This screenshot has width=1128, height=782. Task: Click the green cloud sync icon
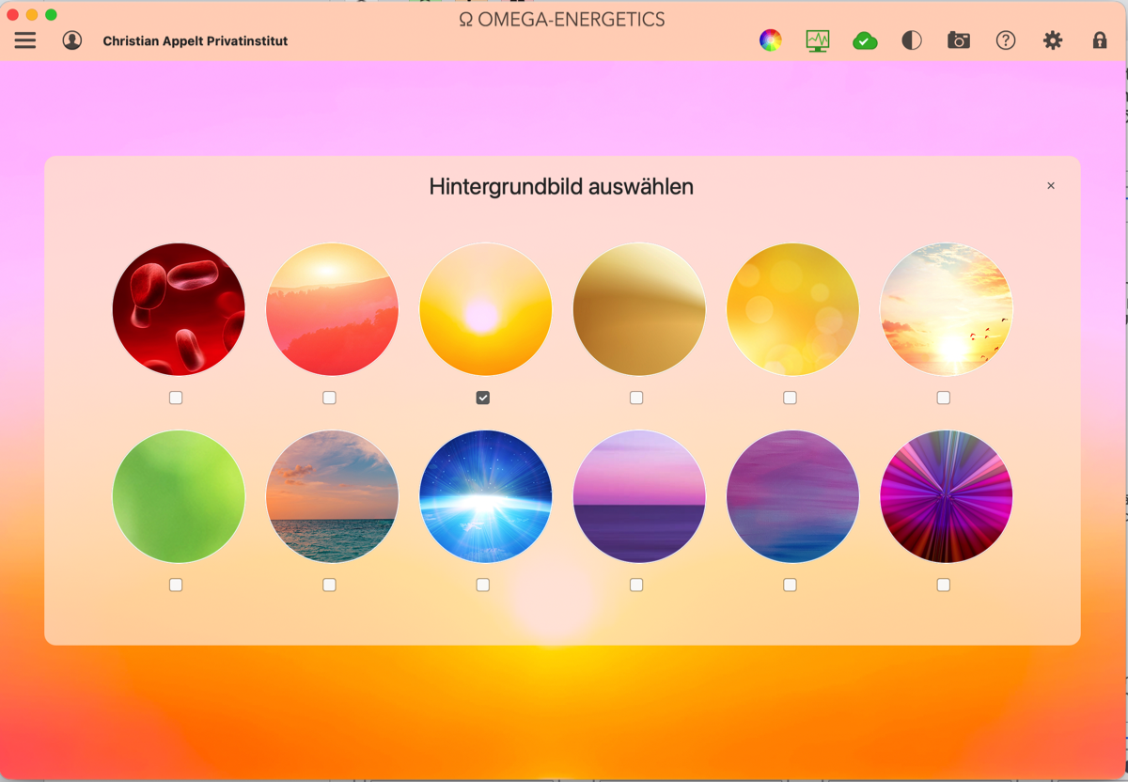pyautogui.click(x=865, y=40)
